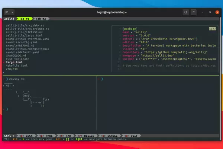This screenshot has width=223, height=149.
Task: Select zellij-tile/src/shim.rs in file list
Action: (25, 26)
